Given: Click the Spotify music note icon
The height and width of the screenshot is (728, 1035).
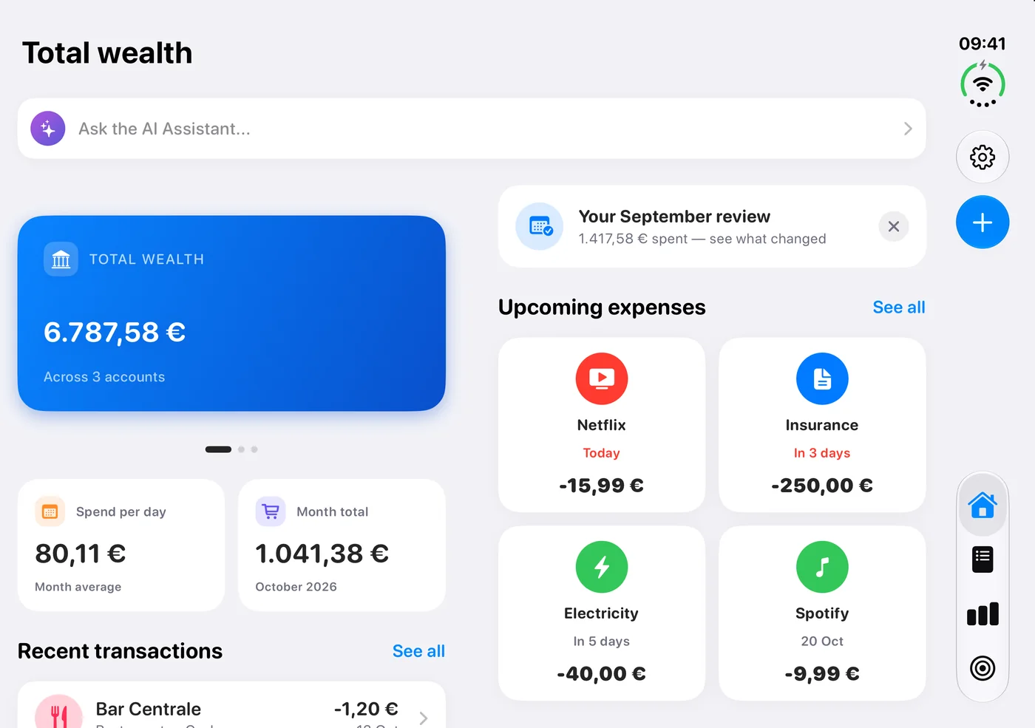Looking at the screenshot, I should click(x=822, y=567).
